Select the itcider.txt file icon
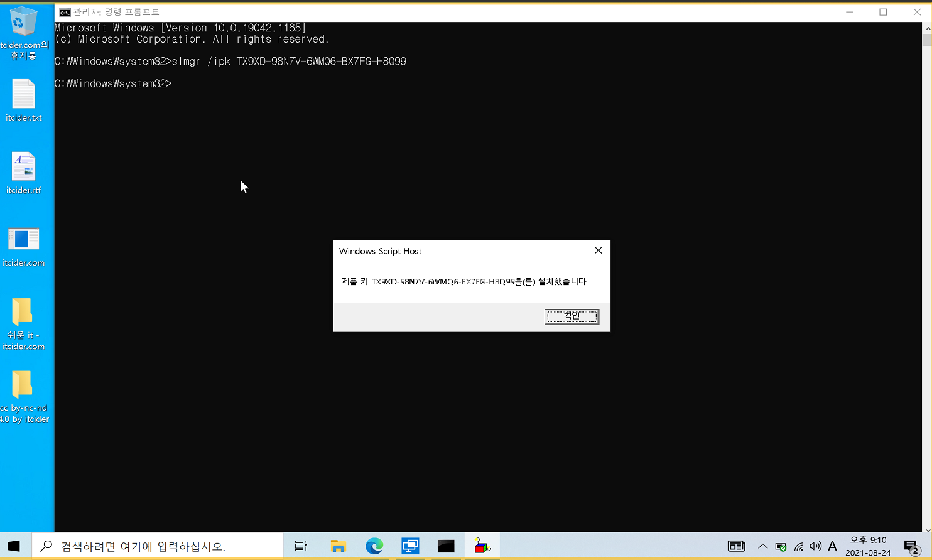The height and width of the screenshot is (560, 932). [24, 100]
